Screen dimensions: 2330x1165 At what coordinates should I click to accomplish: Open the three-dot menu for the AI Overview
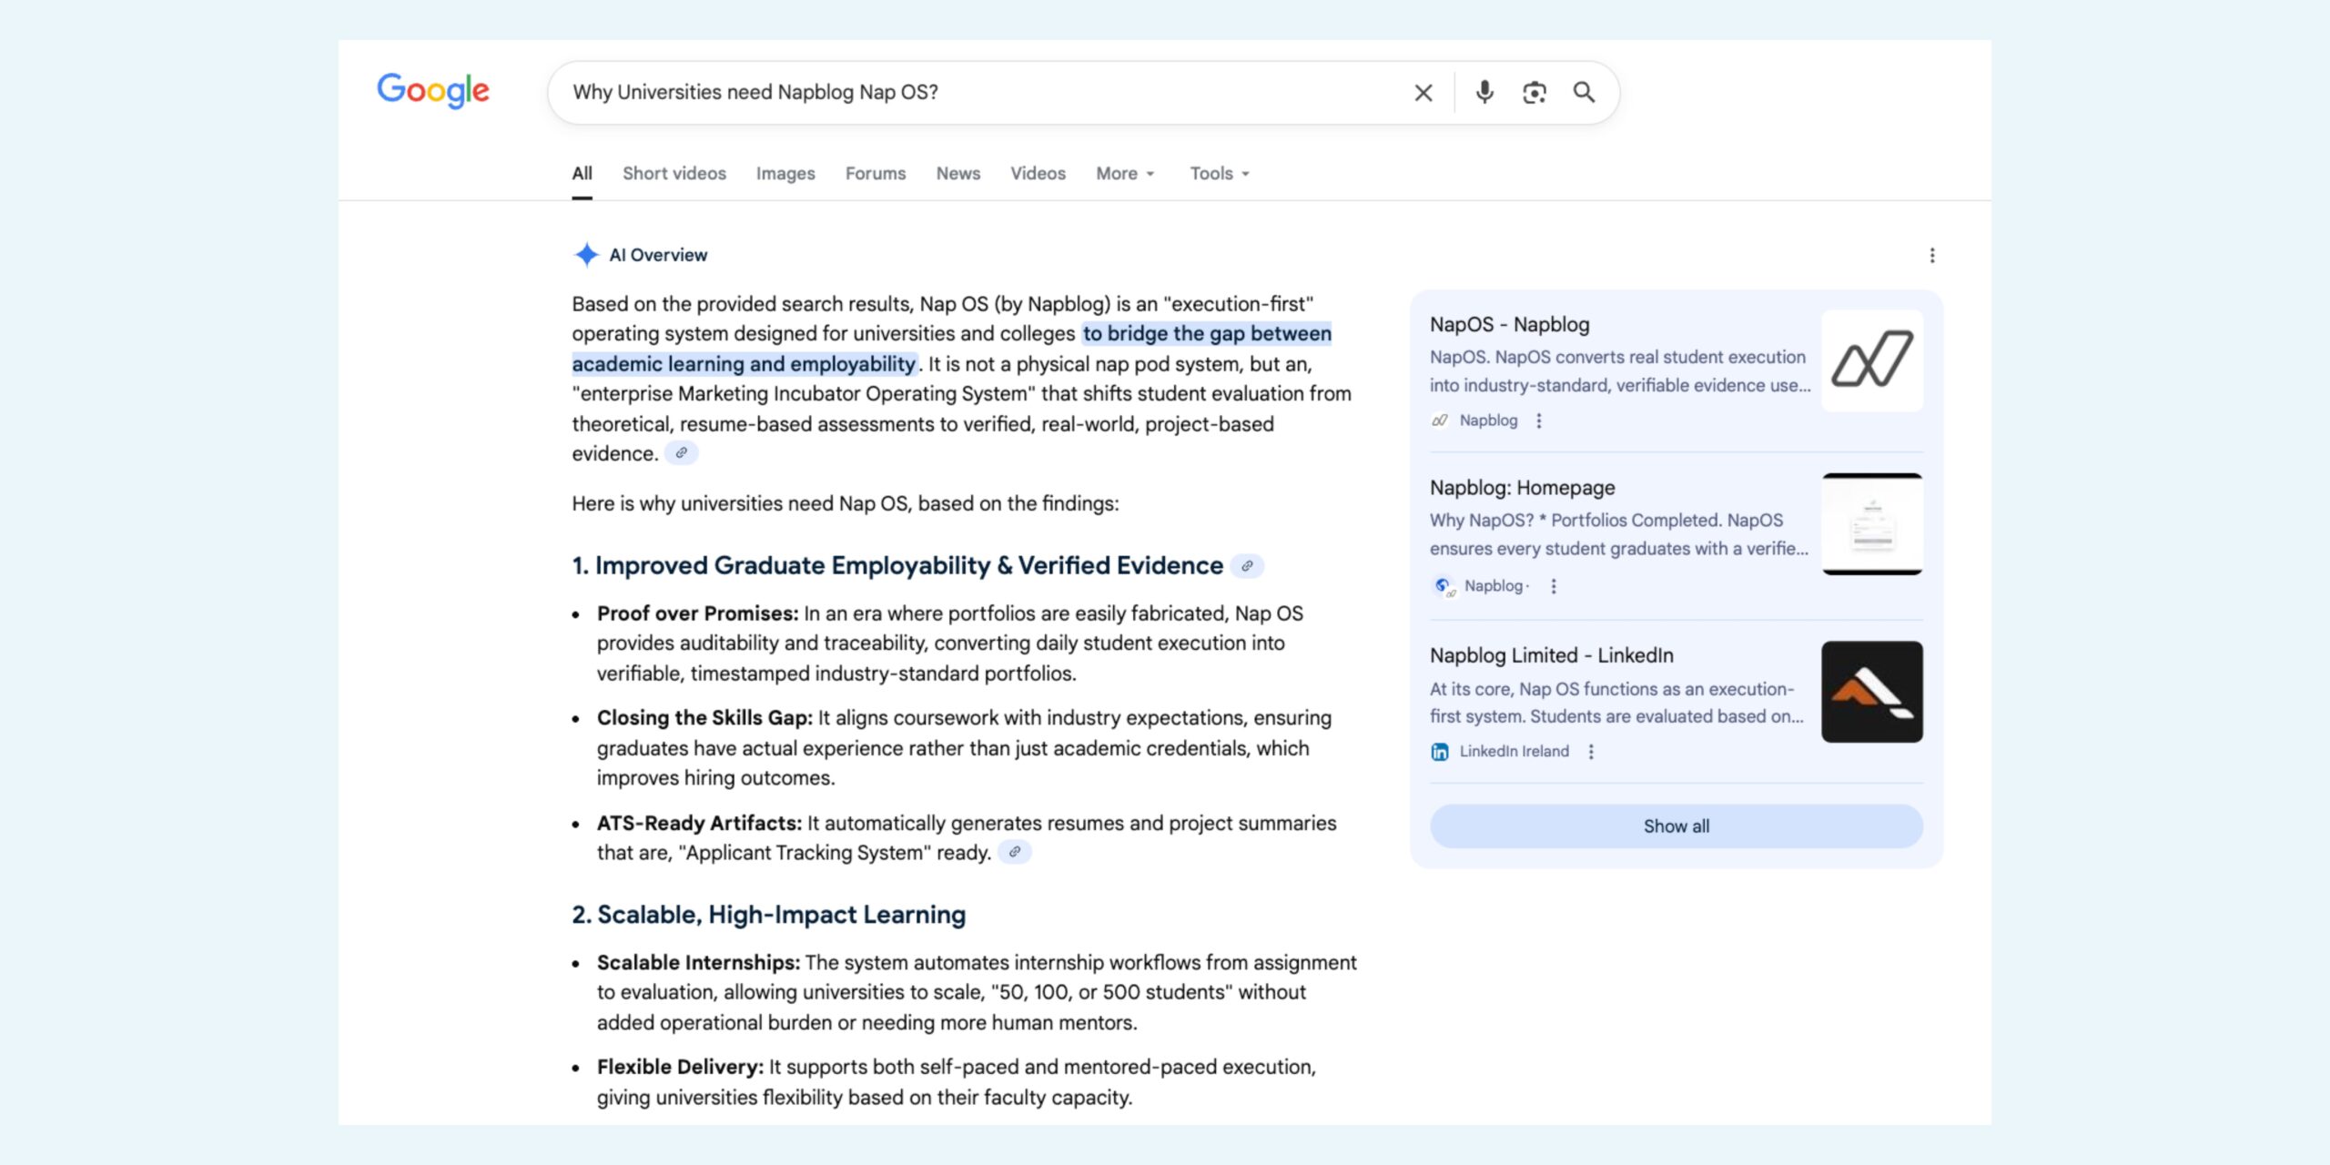click(x=1932, y=256)
